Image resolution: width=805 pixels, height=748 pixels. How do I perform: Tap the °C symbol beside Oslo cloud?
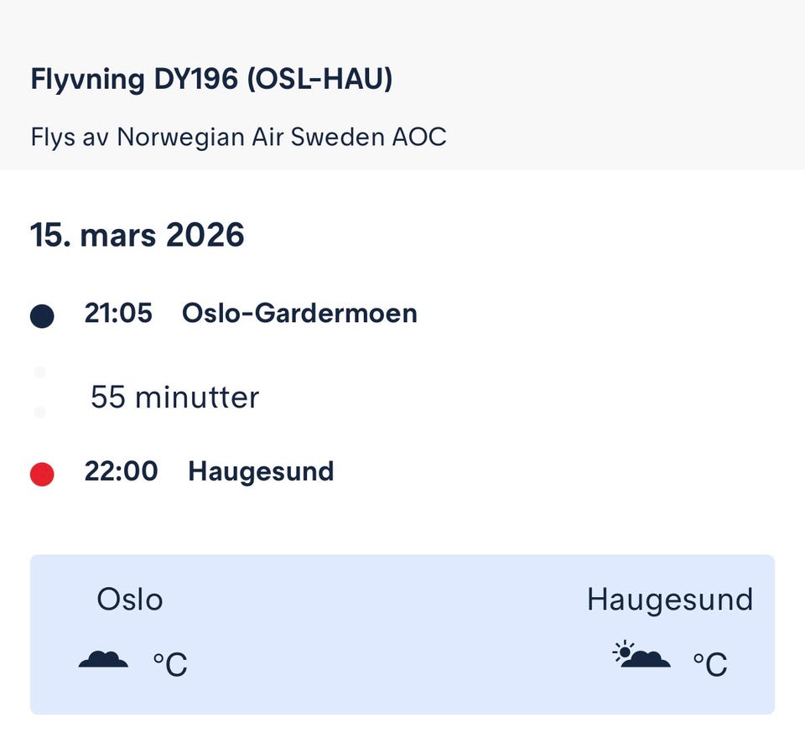169,665
